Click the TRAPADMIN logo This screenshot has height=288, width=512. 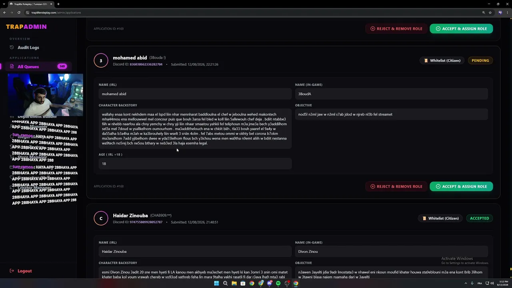point(26,27)
